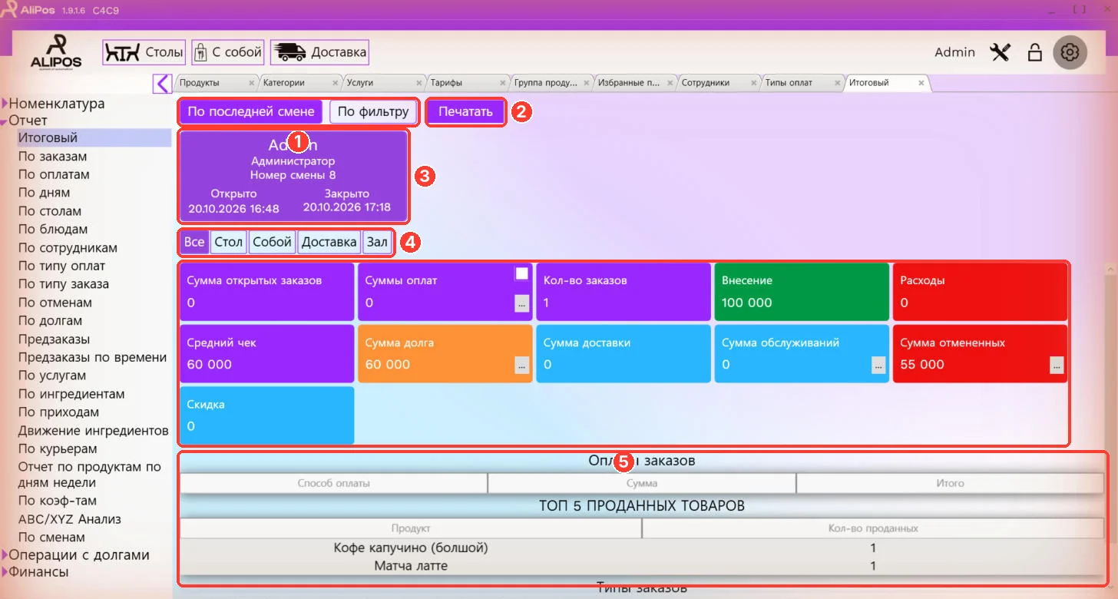The width and height of the screenshot is (1118, 599).
Task: Open the Столы tables view
Action: pyautogui.click(x=144, y=52)
